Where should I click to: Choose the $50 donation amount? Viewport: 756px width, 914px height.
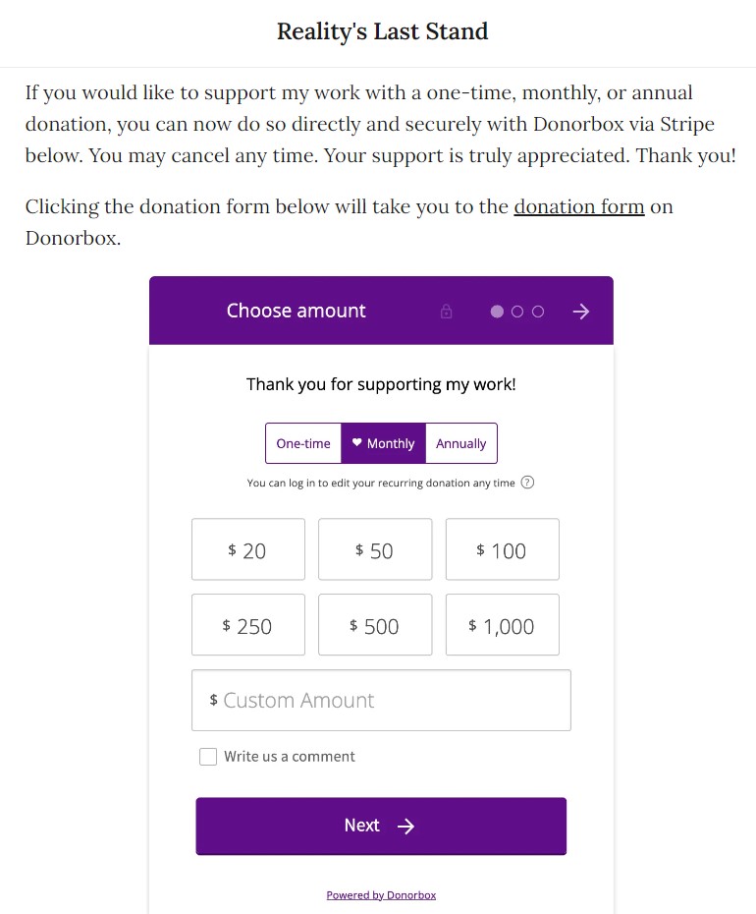375,550
